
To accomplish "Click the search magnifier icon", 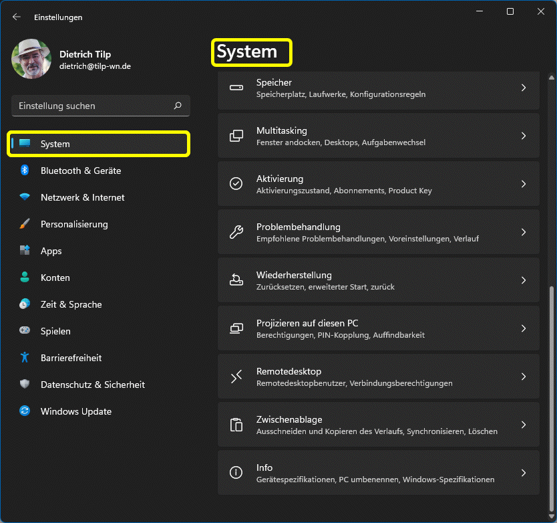I will tap(178, 106).
